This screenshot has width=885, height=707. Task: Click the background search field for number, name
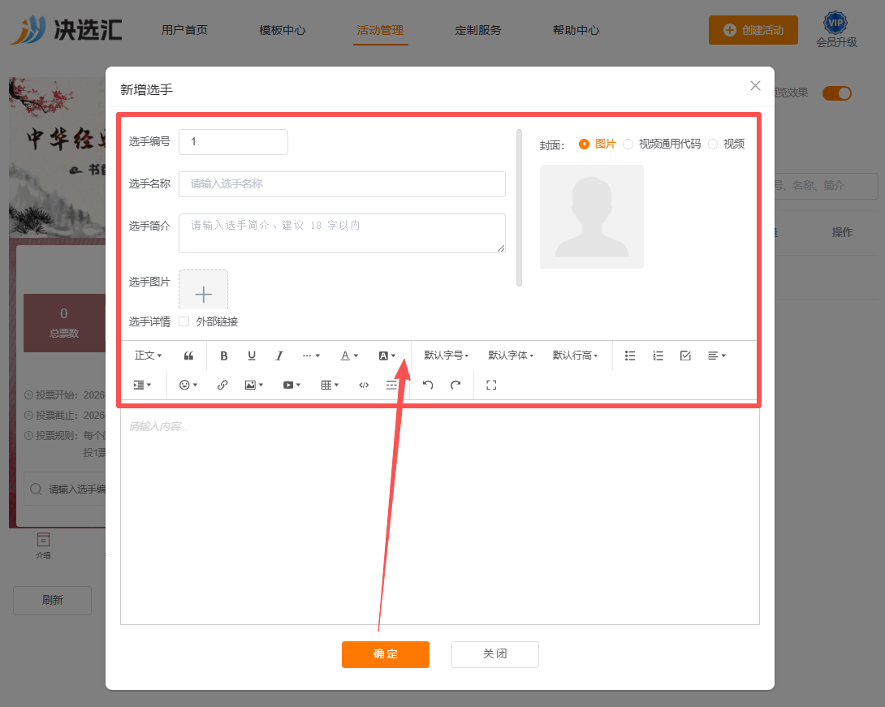click(x=825, y=186)
